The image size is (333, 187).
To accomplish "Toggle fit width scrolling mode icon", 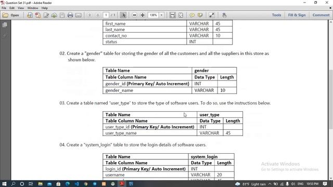I will (173, 15).
